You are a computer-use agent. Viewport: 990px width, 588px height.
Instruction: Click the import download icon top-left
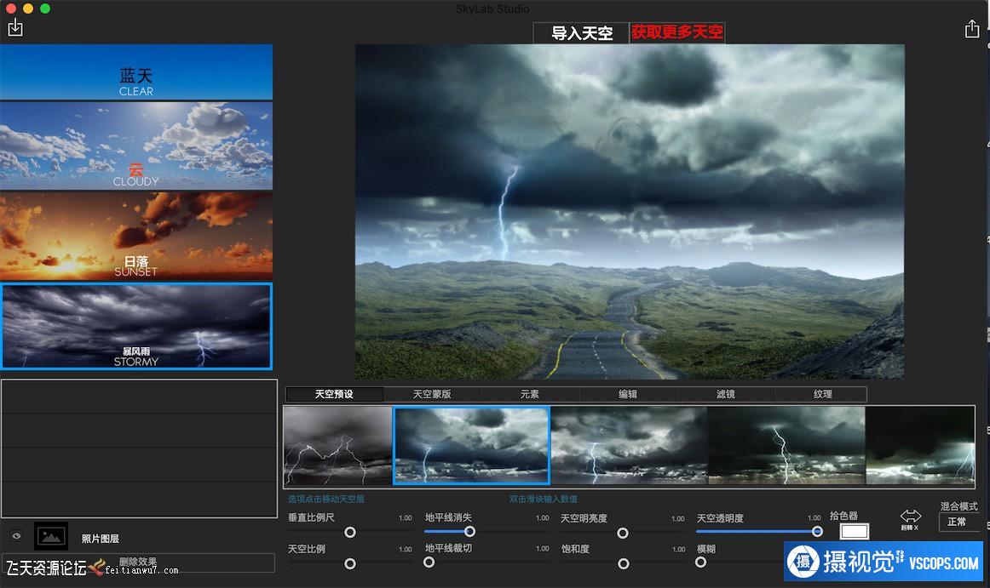[14, 28]
